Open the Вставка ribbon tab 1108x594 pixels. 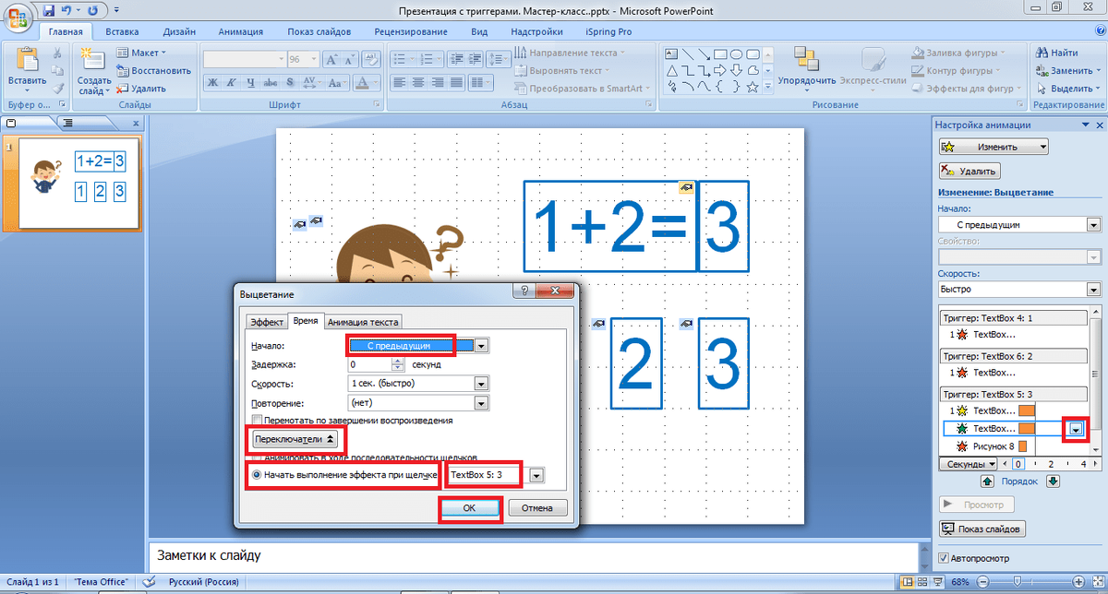coord(122,30)
